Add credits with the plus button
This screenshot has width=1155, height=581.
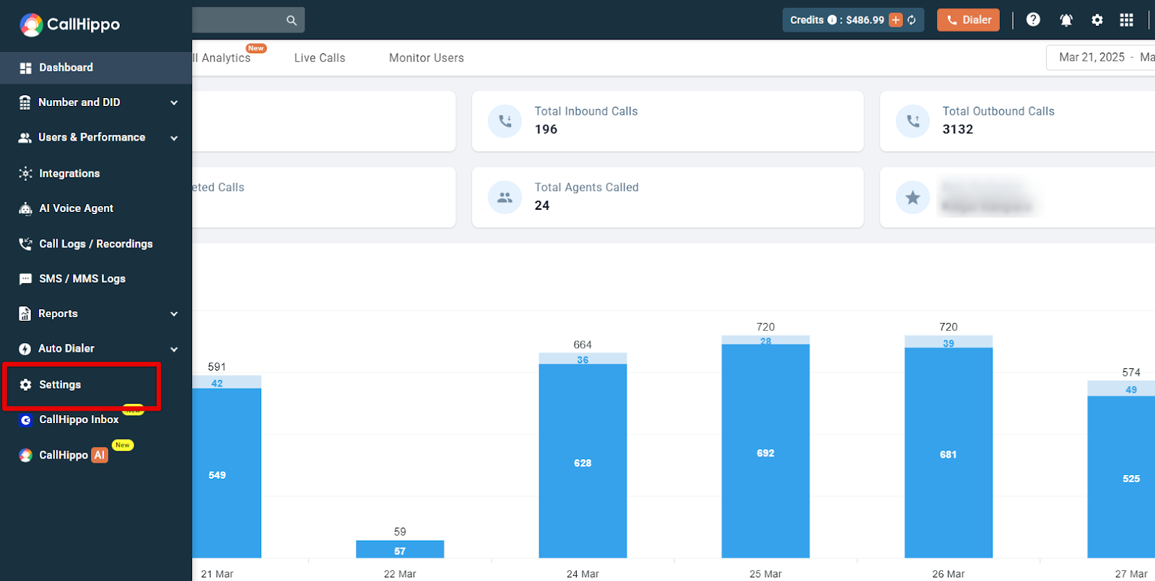(x=896, y=20)
